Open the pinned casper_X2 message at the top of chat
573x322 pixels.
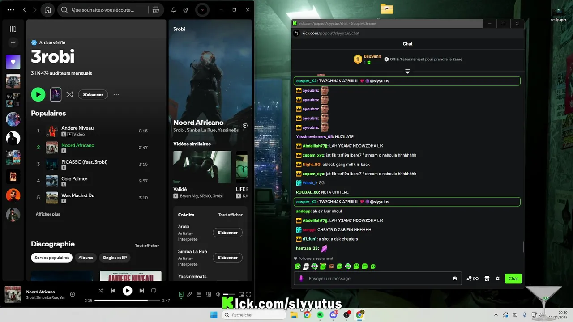click(407, 81)
